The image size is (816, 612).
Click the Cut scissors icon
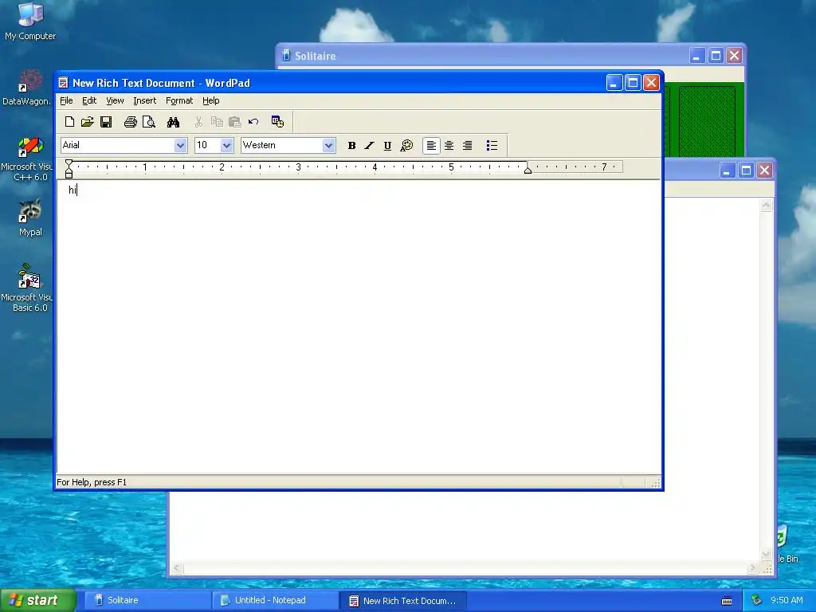click(x=198, y=122)
